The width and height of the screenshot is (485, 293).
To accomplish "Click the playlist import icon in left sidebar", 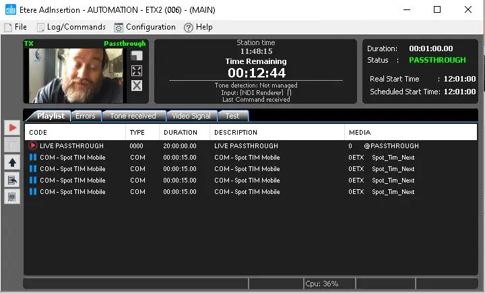I will point(12,180).
